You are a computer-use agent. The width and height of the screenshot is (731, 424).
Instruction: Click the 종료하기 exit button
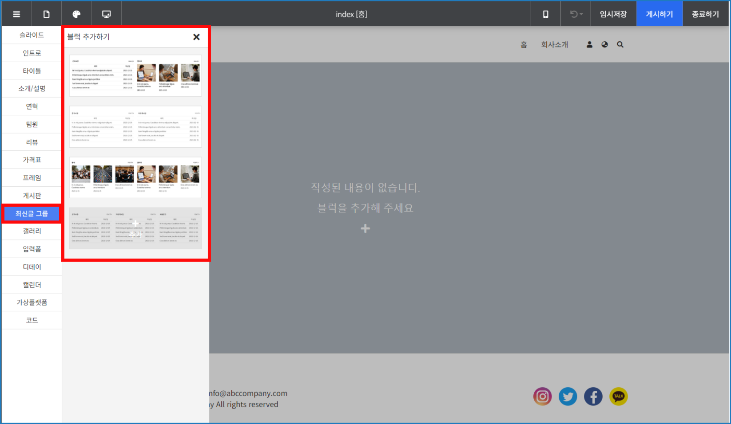(x=705, y=14)
